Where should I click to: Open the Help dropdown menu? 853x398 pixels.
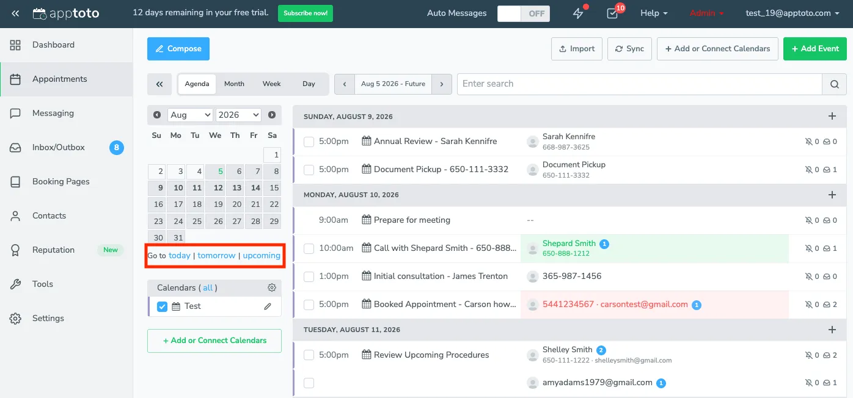click(x=654, y=13)
